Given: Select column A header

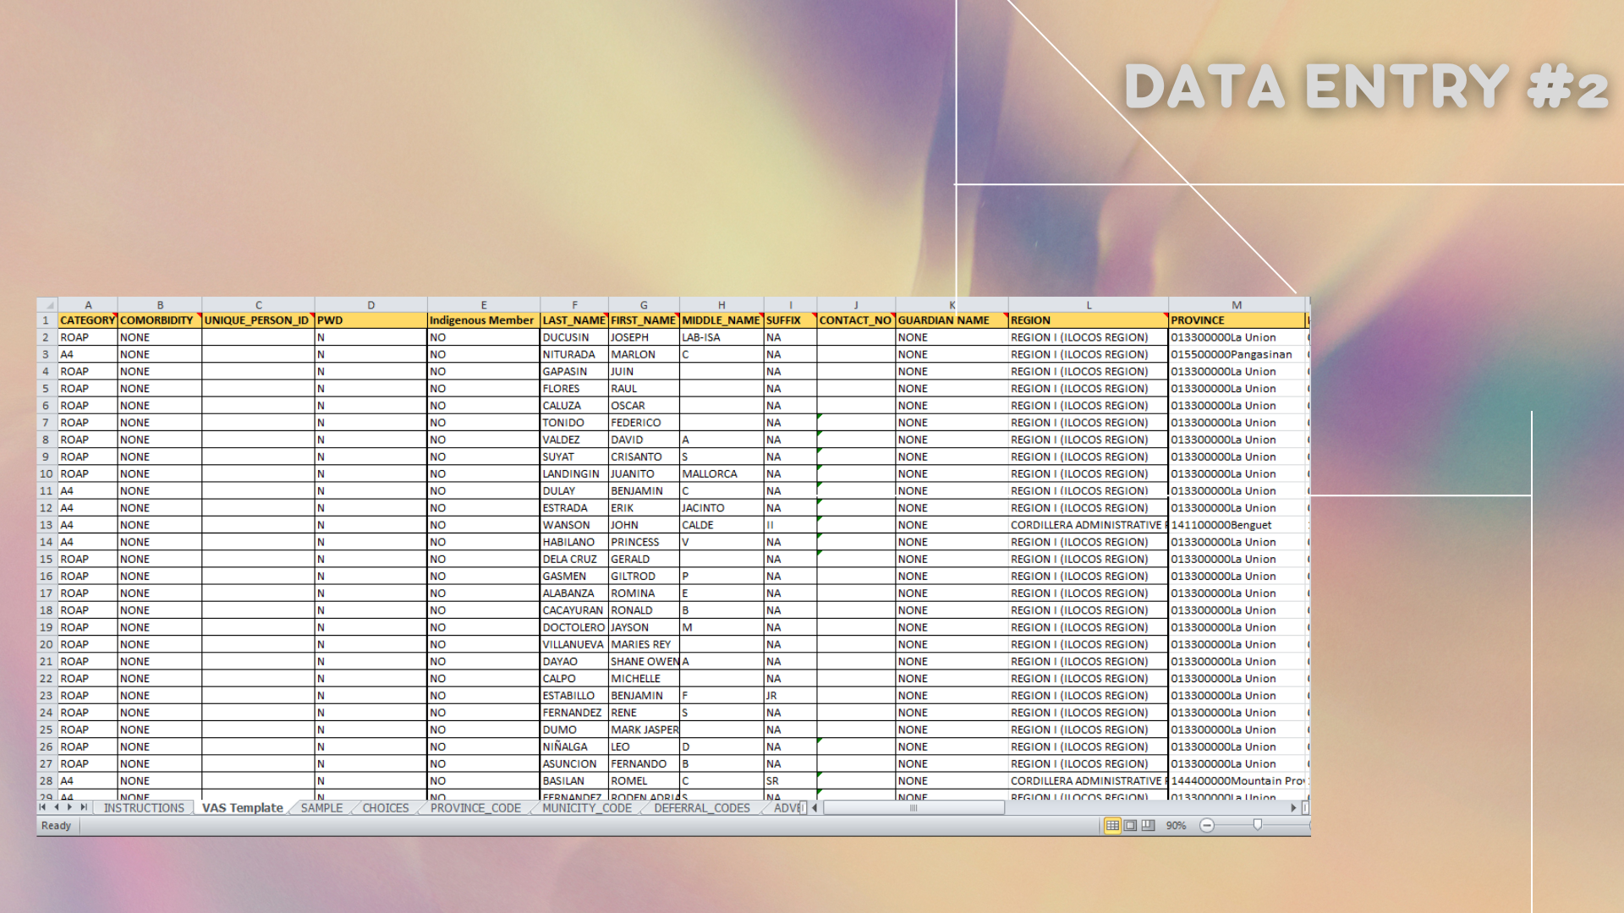Looking at the screenshot, I should pos(88,304).
